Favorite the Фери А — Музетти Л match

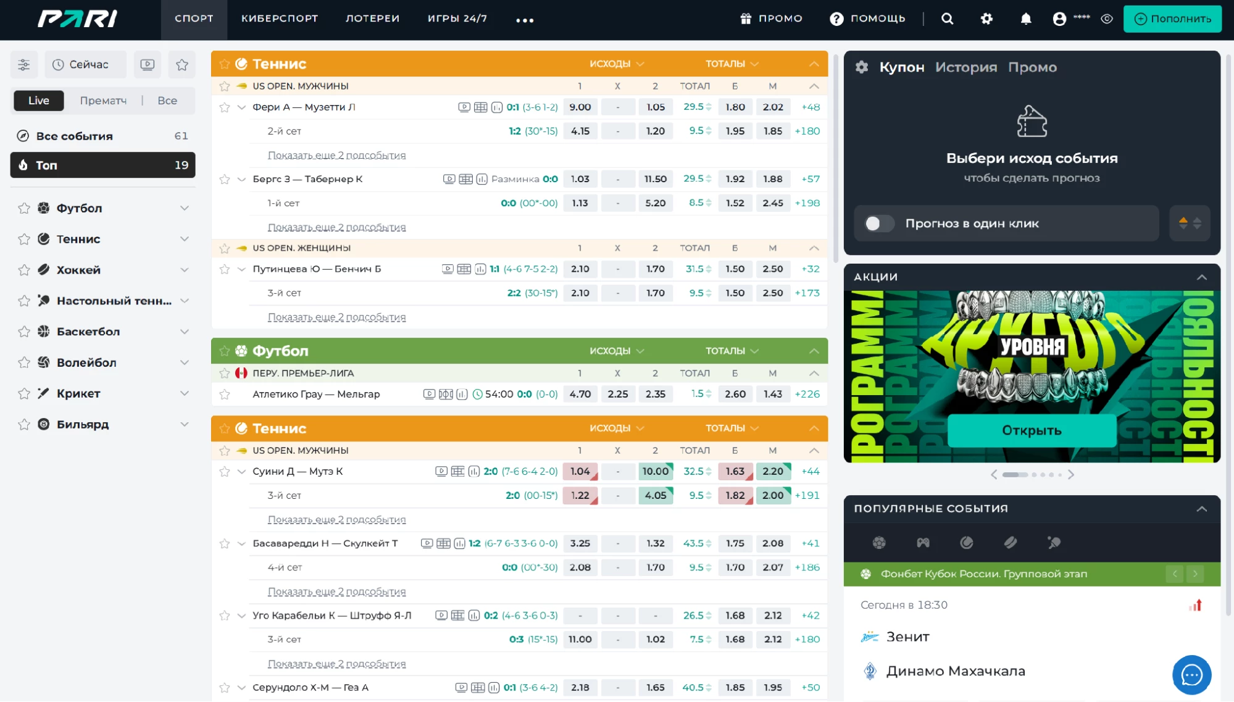[225, 107]
